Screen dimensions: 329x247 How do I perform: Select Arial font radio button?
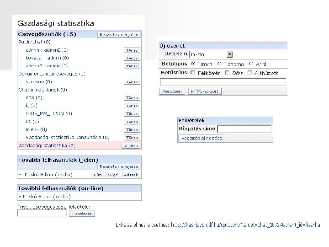pyautogui.click(x=251, y=64)
